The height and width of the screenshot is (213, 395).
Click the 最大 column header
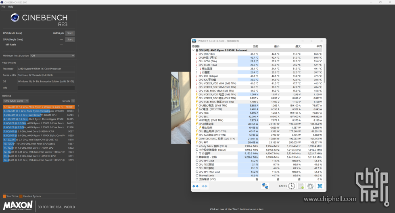[298, 46]
